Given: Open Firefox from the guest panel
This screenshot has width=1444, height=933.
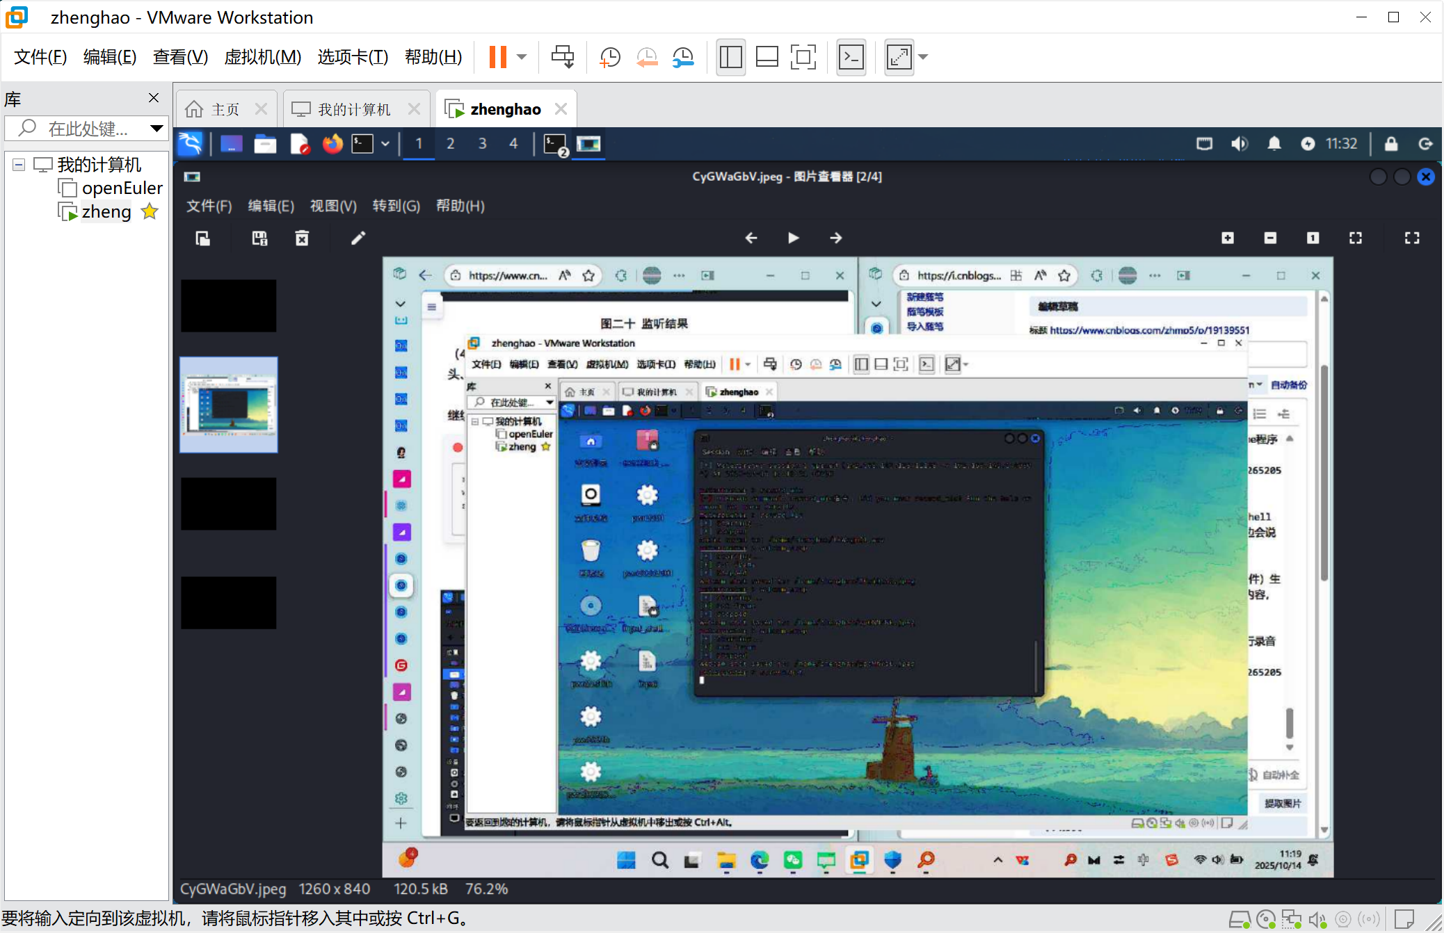Looking at the screenshot, I should [332, 144].
